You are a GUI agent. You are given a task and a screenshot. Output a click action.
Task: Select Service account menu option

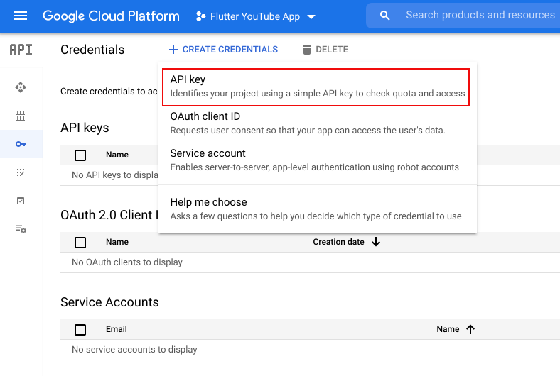(317, 160)
